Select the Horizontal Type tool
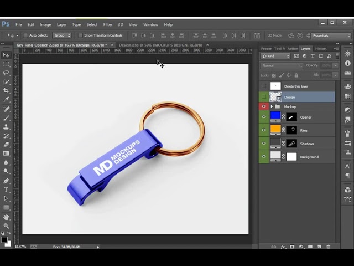354x266 pixels. [6, 190]
